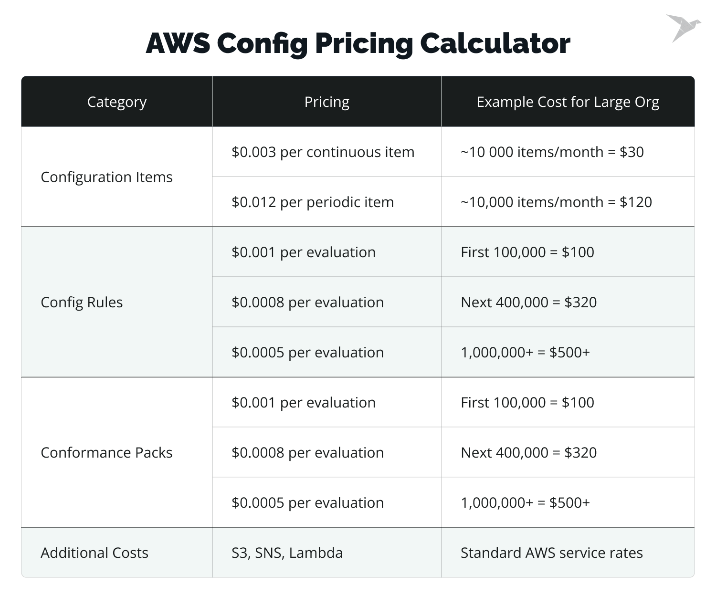Screen dimensions: 716x606
Task: Click Config Rules $0.001 per evaluation cell
Action: [x=304, y=252]
